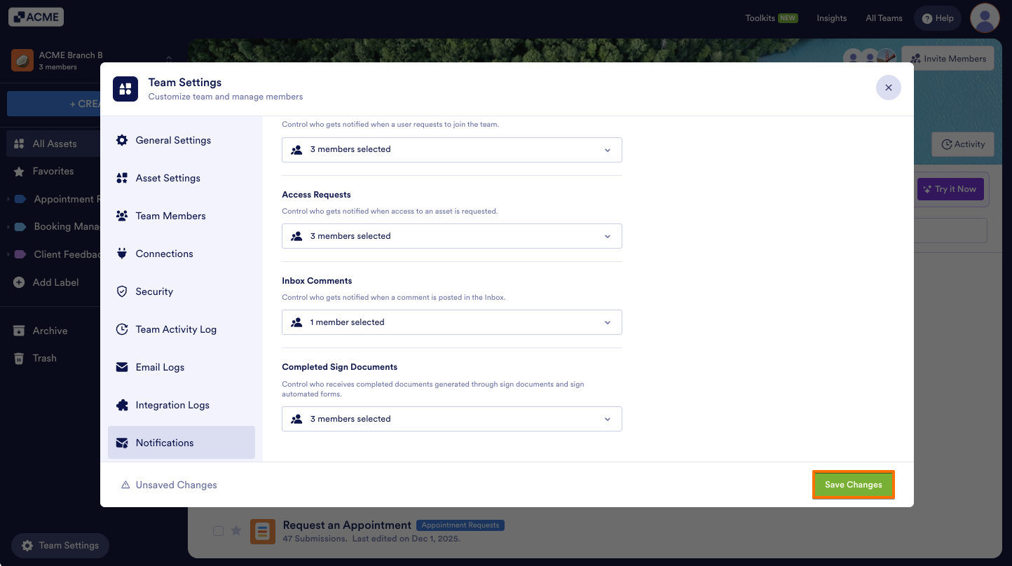Open General Settings section
This screenshot has width=1012, height=566.
coord(182,140)
